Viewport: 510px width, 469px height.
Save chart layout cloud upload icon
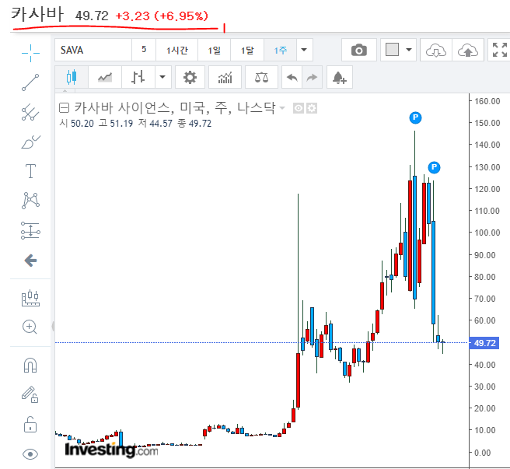(468, 50)
